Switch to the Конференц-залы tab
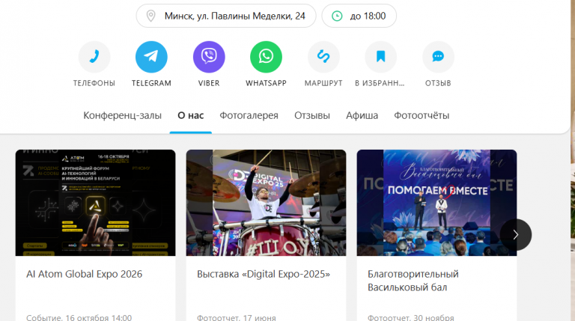Viewport: 575px width, 321px height. (x=122, y=115)
